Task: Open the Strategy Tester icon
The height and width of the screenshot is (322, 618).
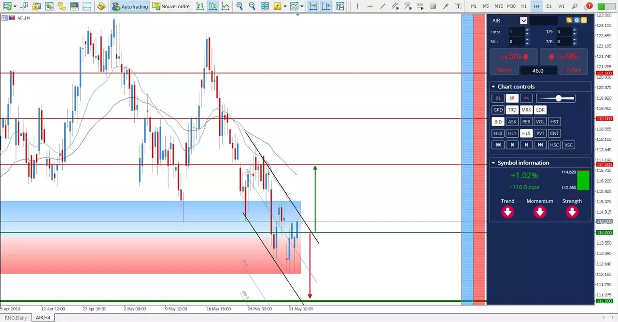Action: (x=86, y=6)
